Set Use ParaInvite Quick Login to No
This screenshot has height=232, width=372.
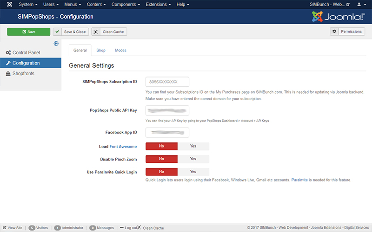point(161,172)
